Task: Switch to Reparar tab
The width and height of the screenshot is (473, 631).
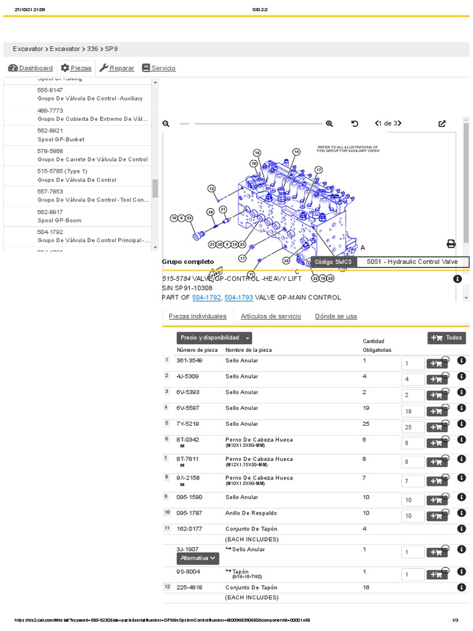Action: [116, 68]
